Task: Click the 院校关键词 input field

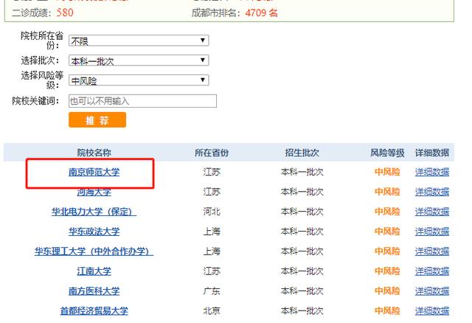Action: 142,101
